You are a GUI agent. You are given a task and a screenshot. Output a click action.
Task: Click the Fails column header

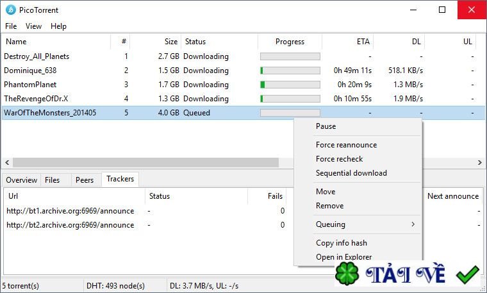pos(267,196)
